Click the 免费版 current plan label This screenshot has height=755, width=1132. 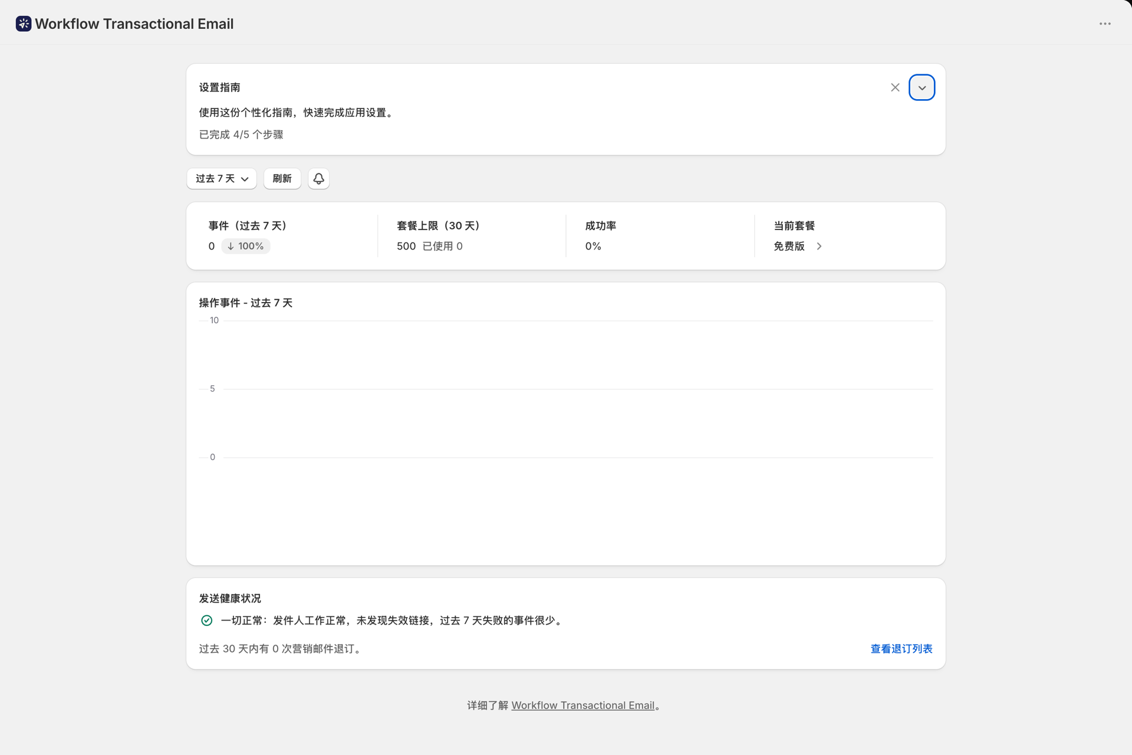tap(789, 246)
